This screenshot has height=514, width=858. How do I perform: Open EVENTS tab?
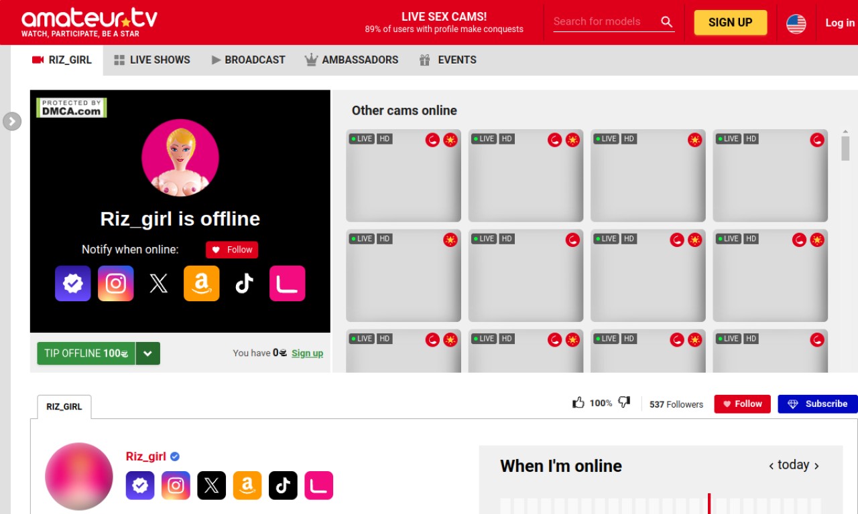pos(448,60)
